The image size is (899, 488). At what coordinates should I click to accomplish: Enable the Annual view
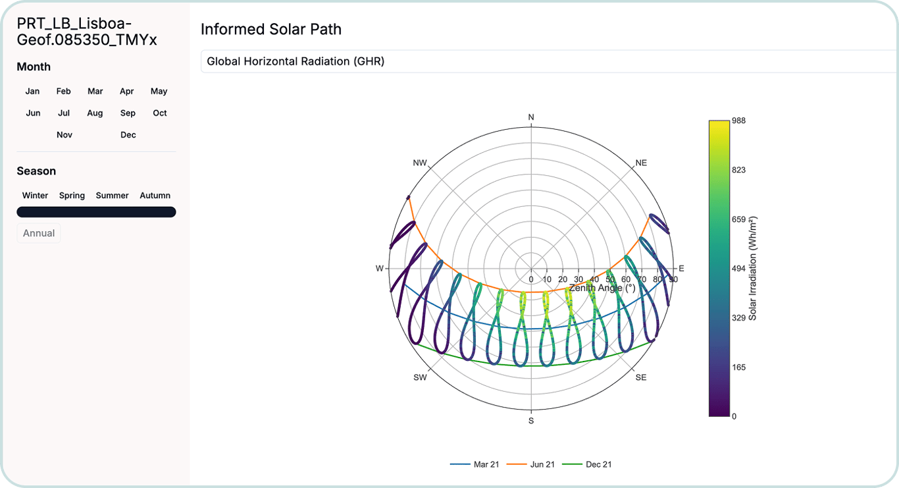38,232
